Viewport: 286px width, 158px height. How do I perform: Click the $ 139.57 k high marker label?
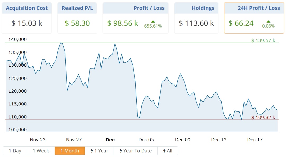tap(263, 40)
